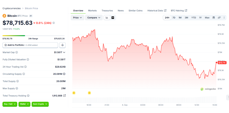Select 1Y time range
Viewport: 229px width, 113px height.
click(x=200, y=17)
